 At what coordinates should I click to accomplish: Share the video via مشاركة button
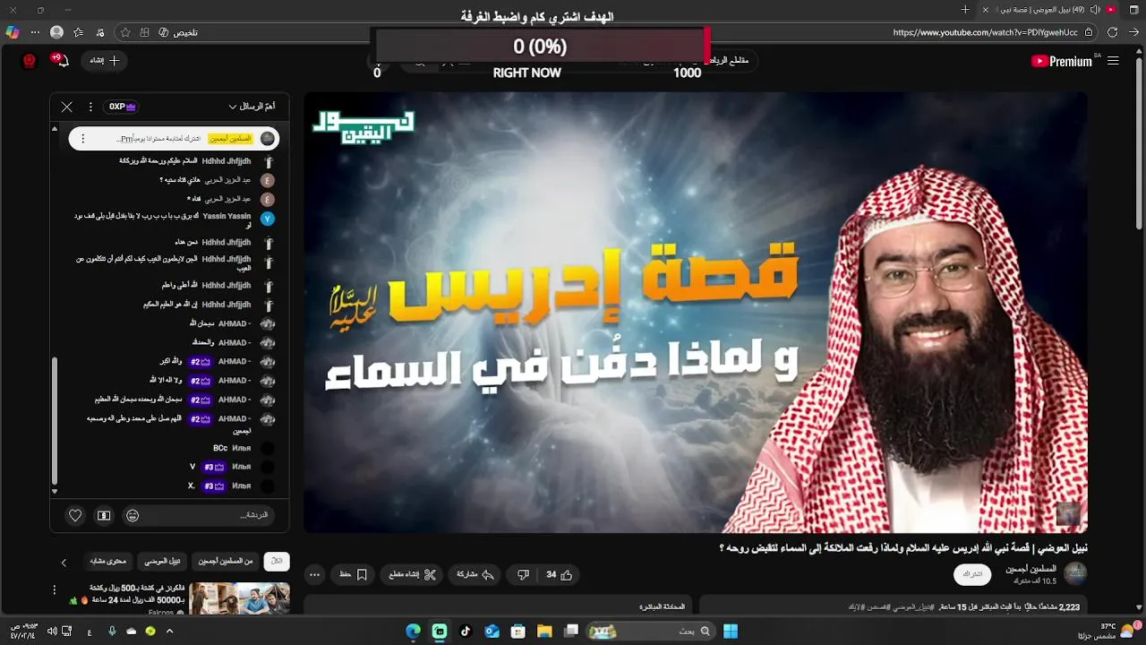(476, 574)
